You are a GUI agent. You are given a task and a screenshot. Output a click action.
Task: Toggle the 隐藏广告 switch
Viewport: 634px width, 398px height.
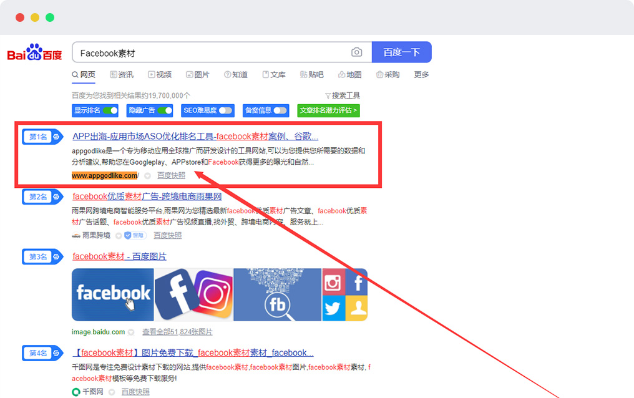(165, 110)
